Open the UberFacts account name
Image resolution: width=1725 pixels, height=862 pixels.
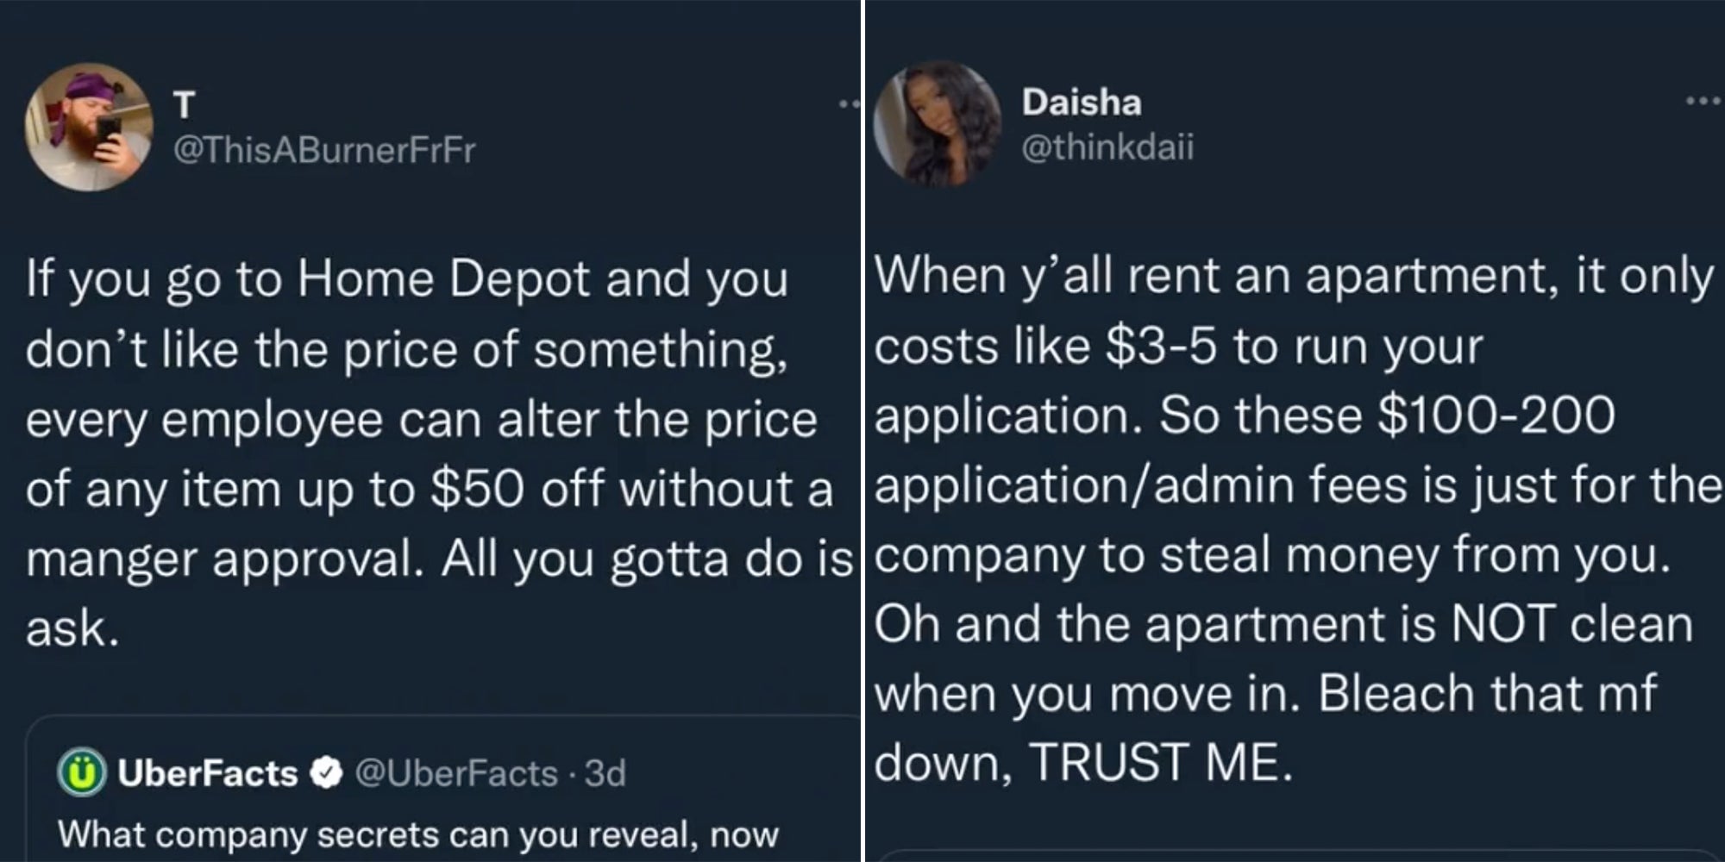pos(207,773)
